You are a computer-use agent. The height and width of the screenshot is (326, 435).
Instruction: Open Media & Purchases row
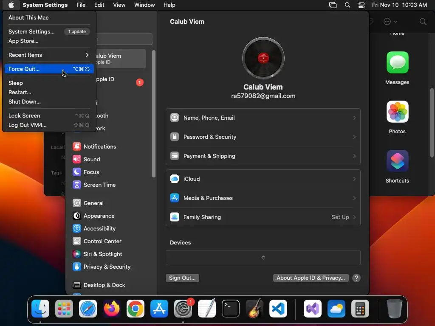263,198
